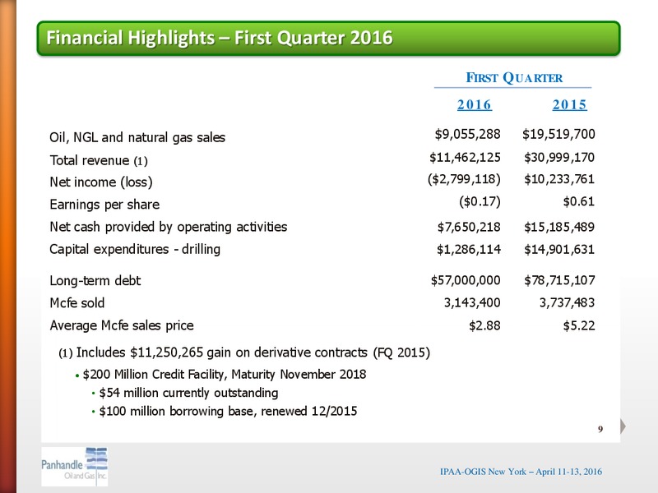Click the value $11,462,125

(x=465, y=158)
